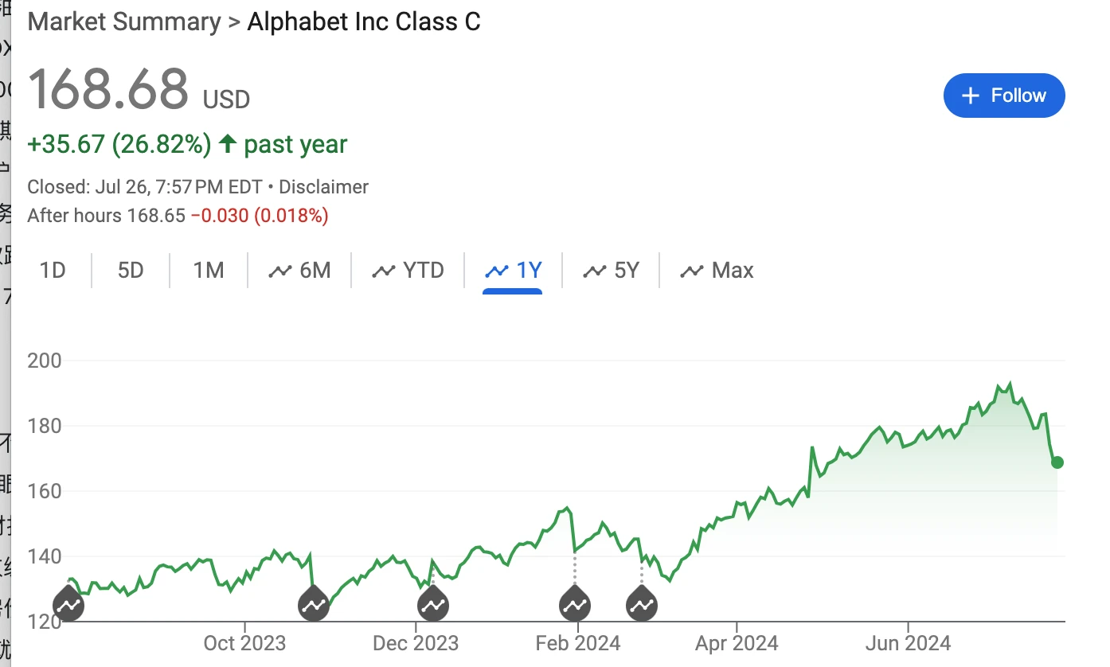Open the Disclaimer link

click(x=323, y=187)
